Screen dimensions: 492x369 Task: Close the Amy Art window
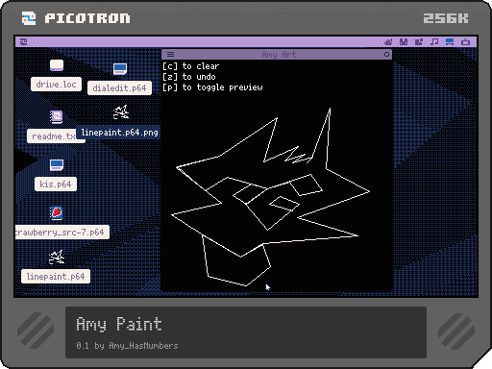386,54
